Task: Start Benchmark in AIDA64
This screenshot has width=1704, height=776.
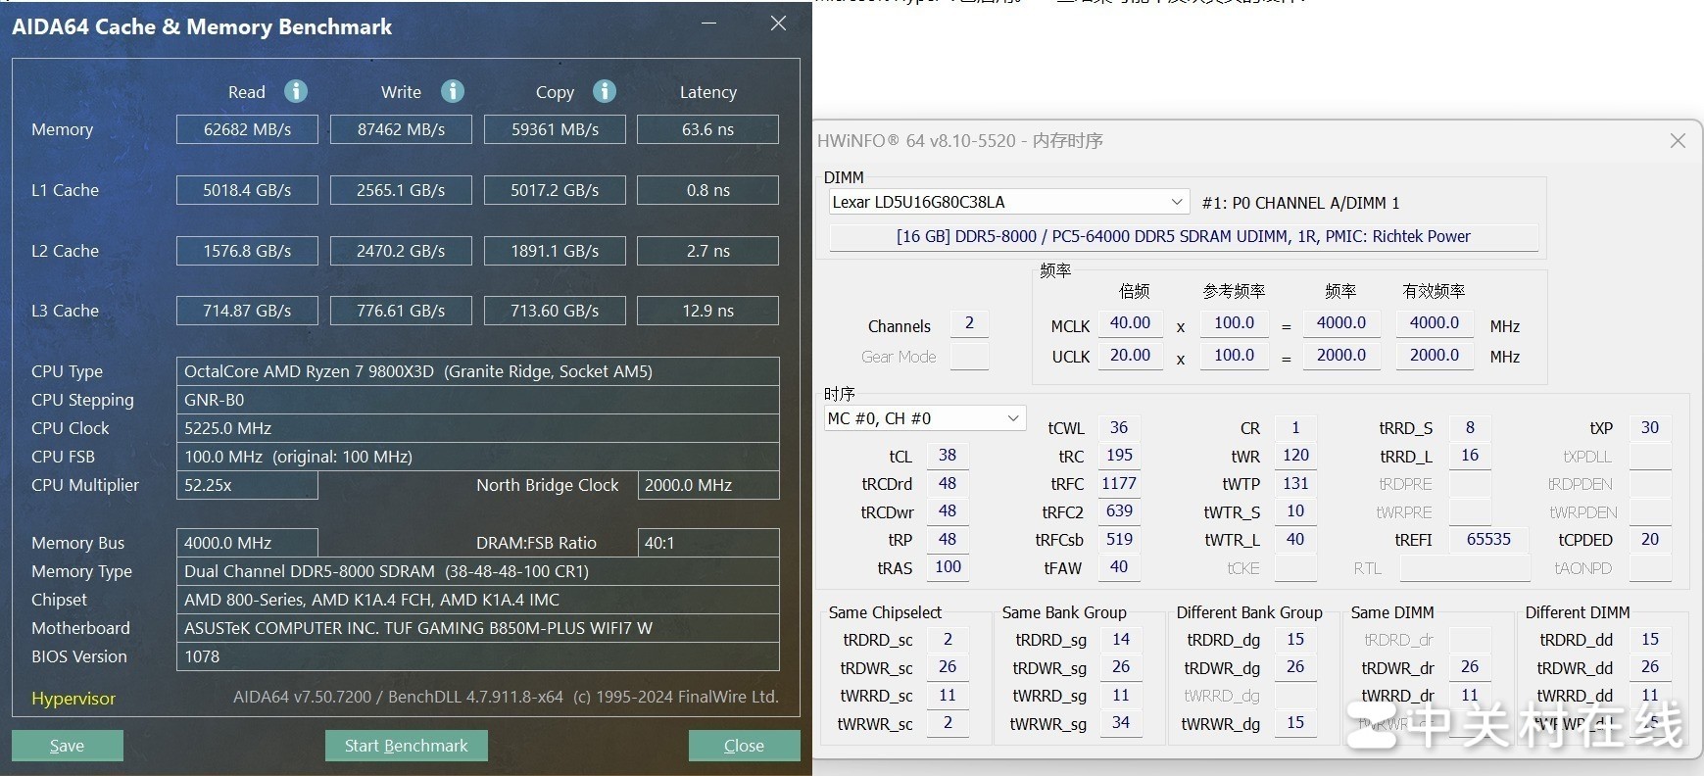Action: [406, 746]
